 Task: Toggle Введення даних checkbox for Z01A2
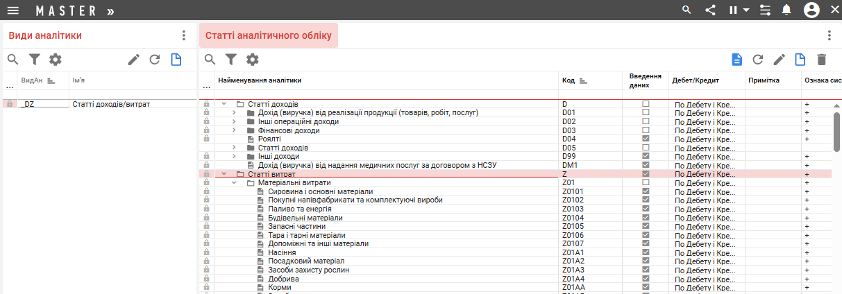tap(646, 261)
